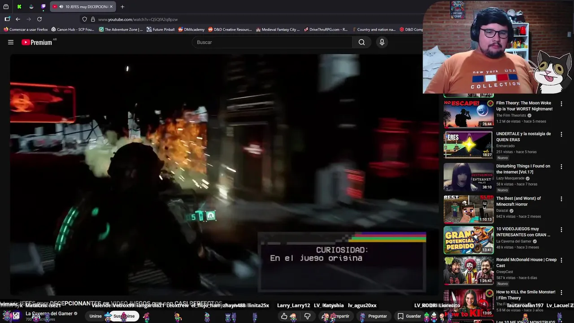Viewport: 574px width, 323px height.
Task: Open D&D Creative Resources bookmark
Action: [x=230, y=30]
